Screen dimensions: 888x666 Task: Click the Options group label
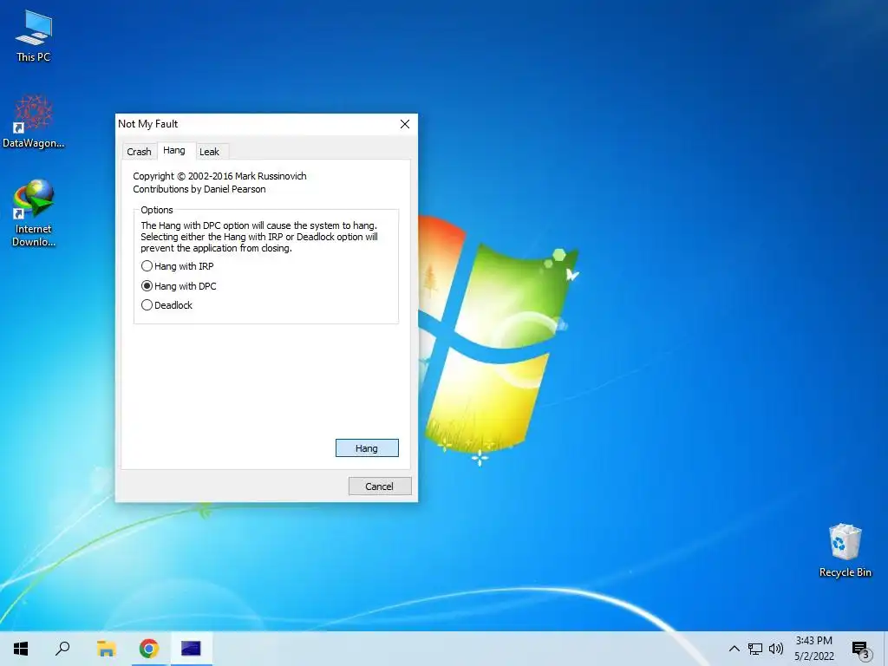[157, 210]
